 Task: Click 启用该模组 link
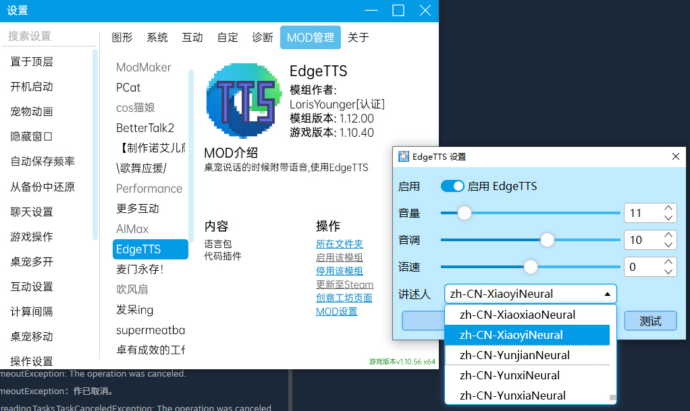(340, 257)
